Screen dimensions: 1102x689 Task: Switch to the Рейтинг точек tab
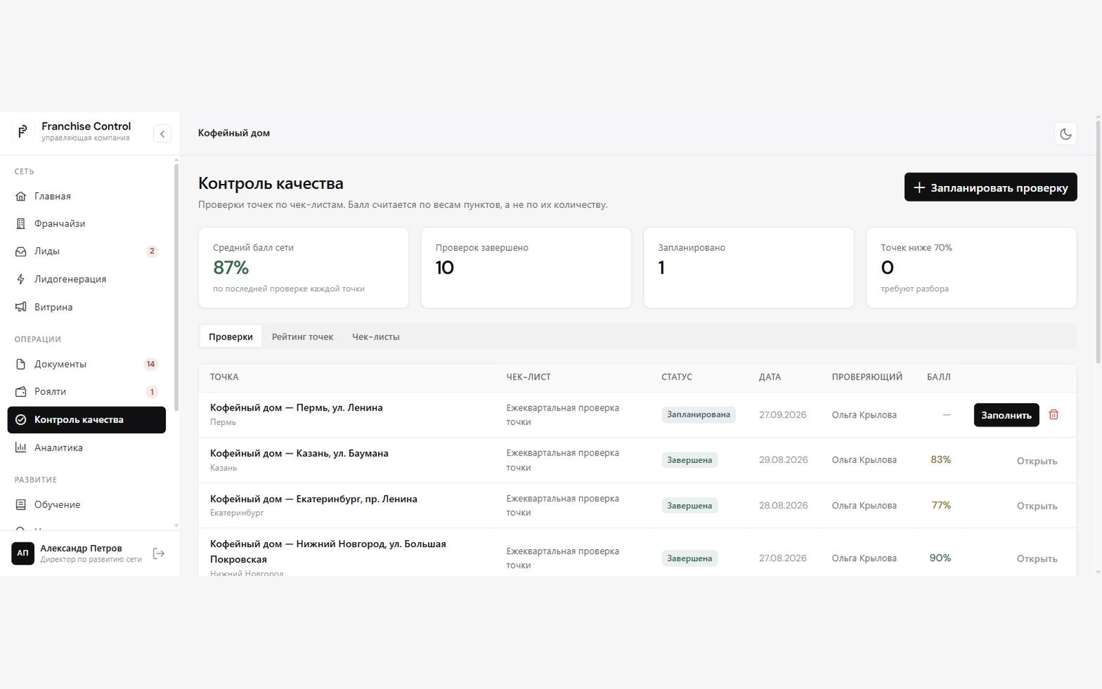pyautogui.click(x=302, y=337)
